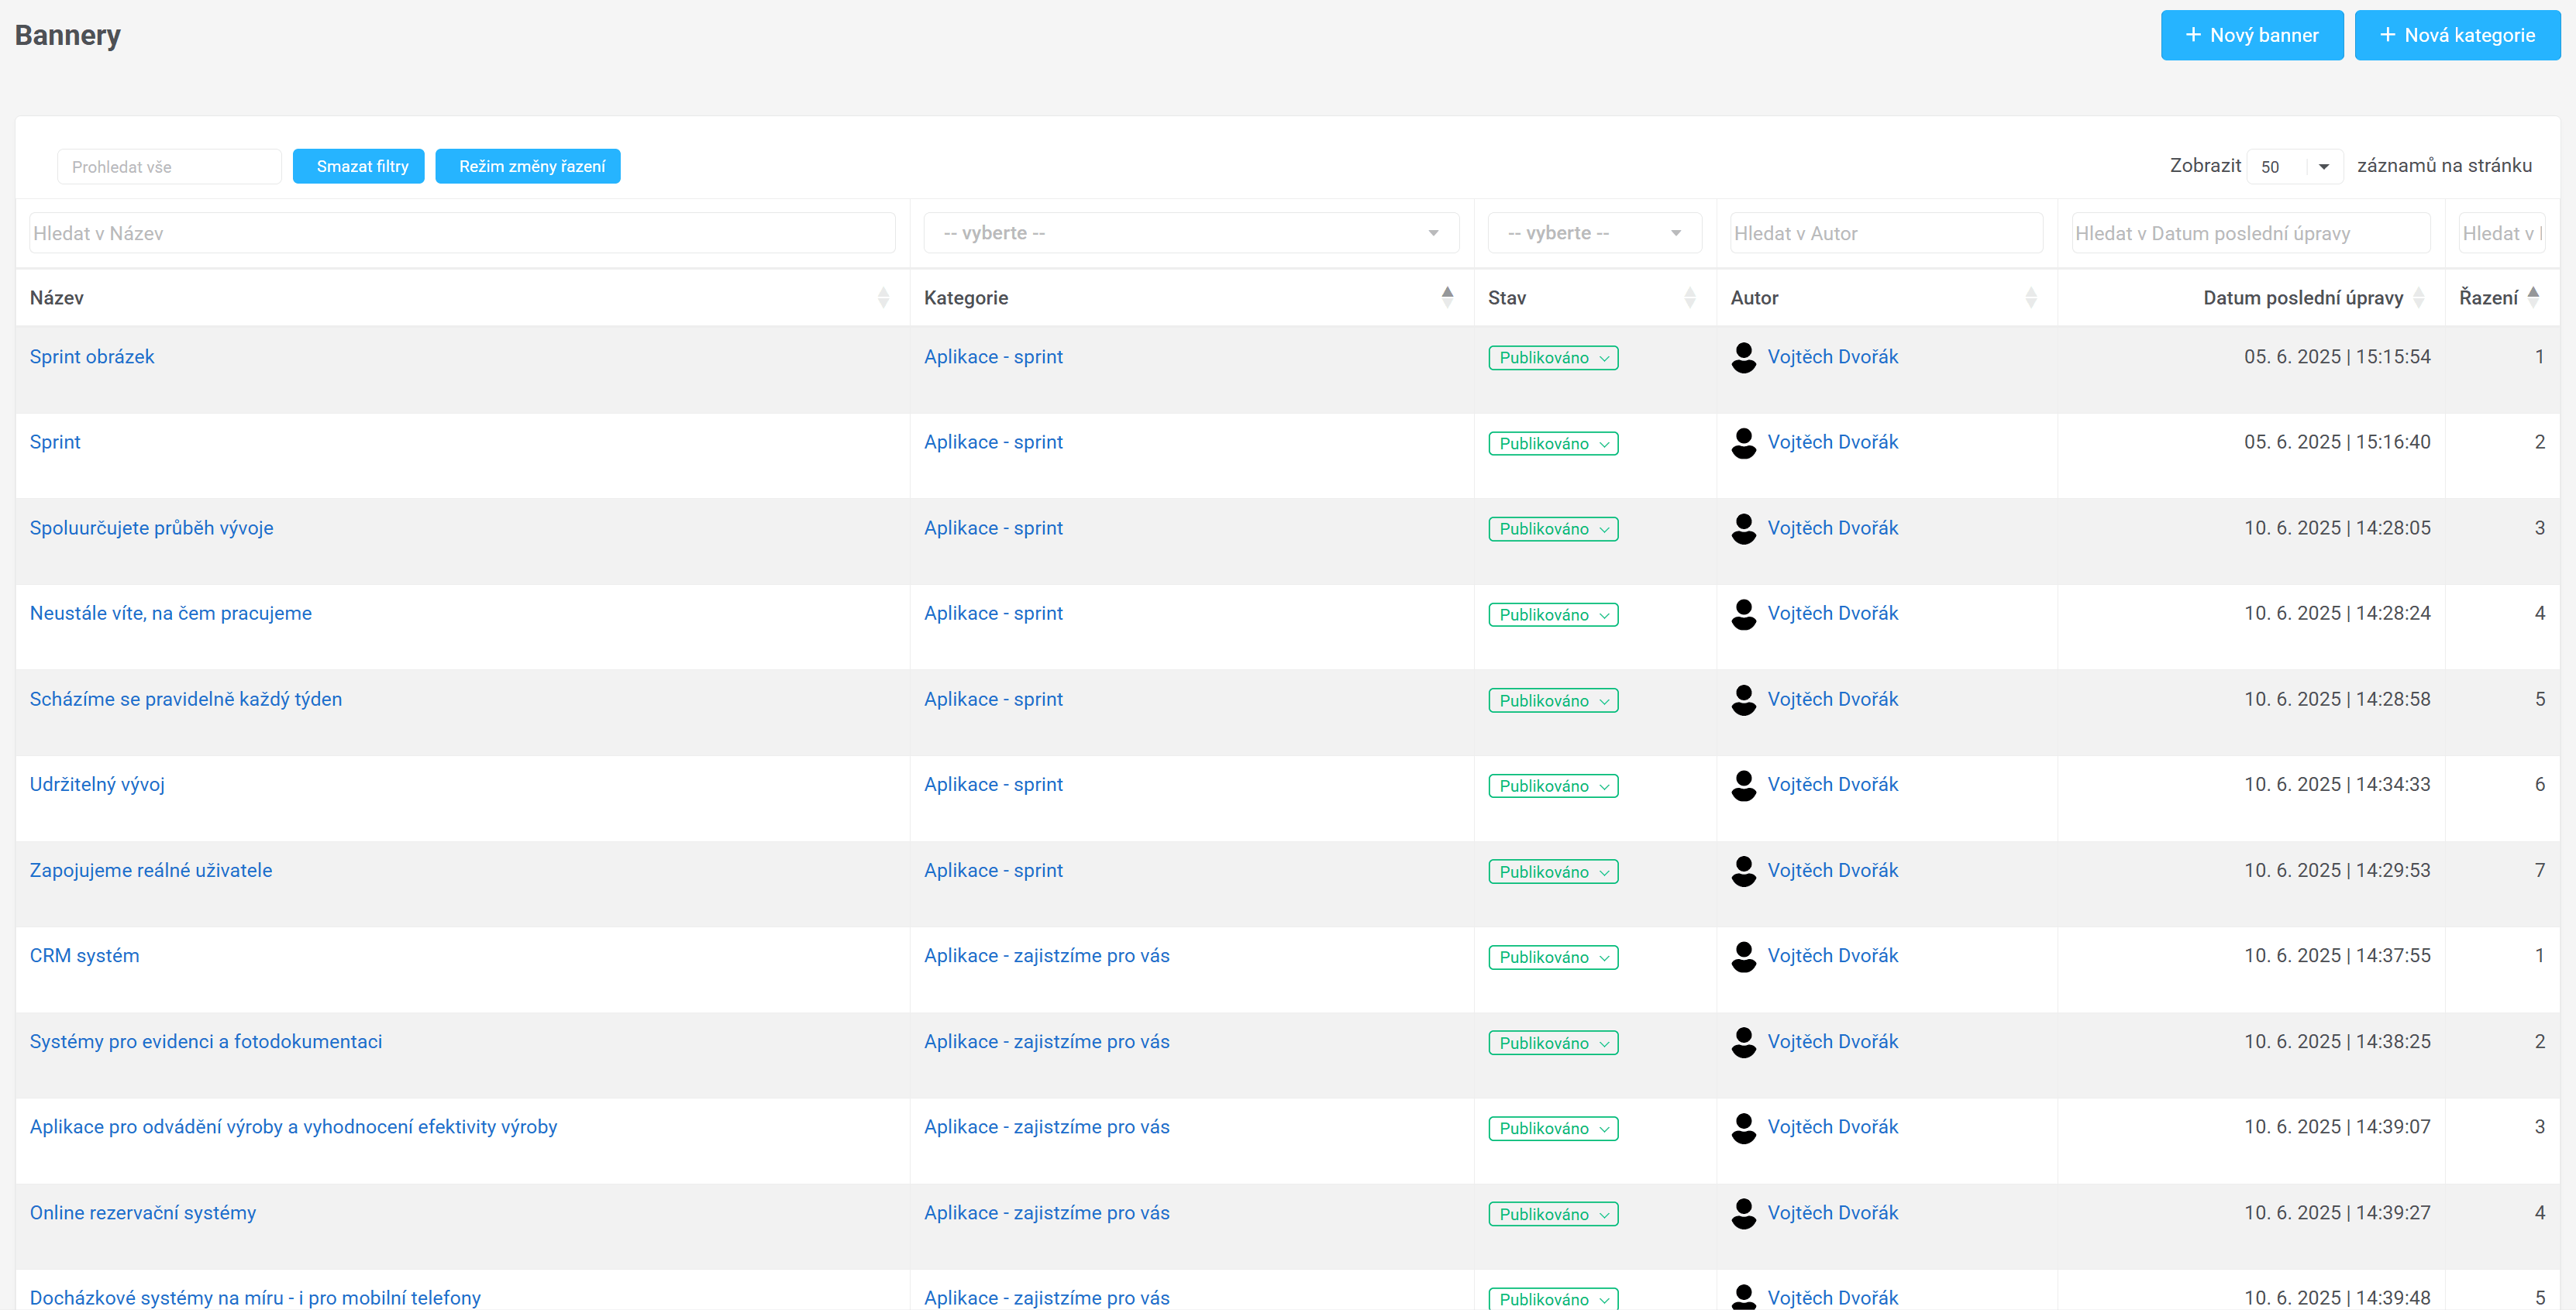This screenshot has height=1310, width=2576.
Task: Open Publikováno status dropdown for Sprint obrázek
Action: tap(1552, 358)
